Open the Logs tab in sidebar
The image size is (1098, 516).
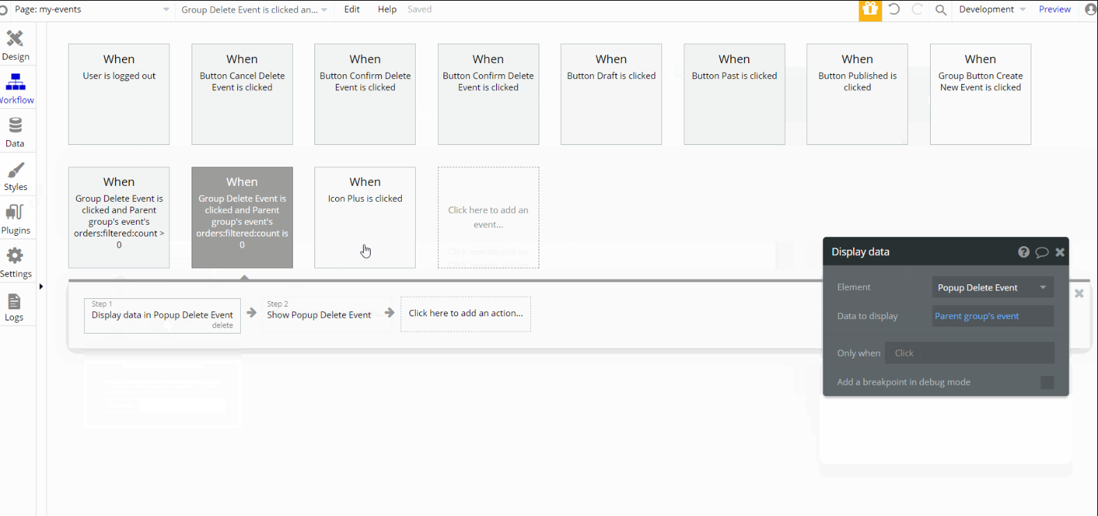[15, 307]
